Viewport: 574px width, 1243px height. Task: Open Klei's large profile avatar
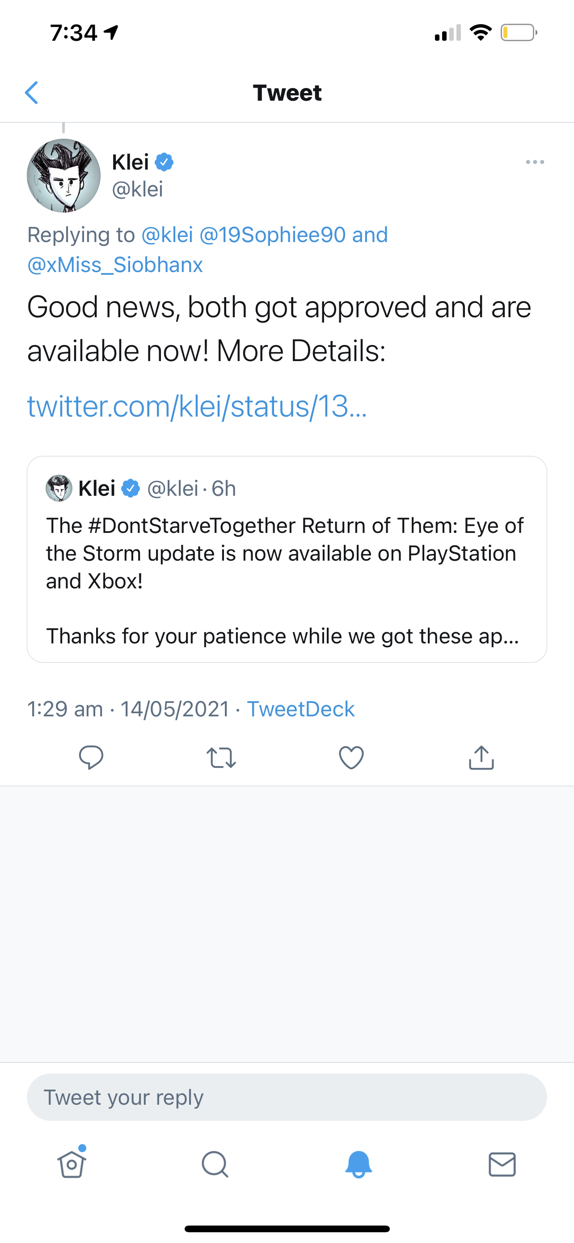tap(63, 176)
